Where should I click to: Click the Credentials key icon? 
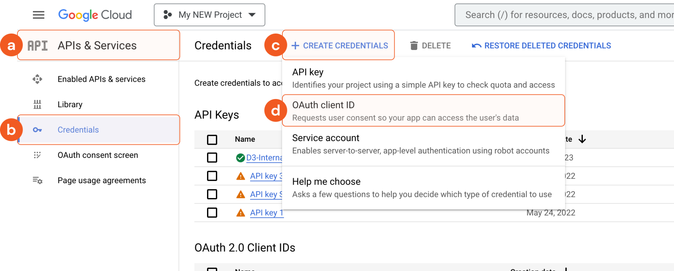point(37,130)
